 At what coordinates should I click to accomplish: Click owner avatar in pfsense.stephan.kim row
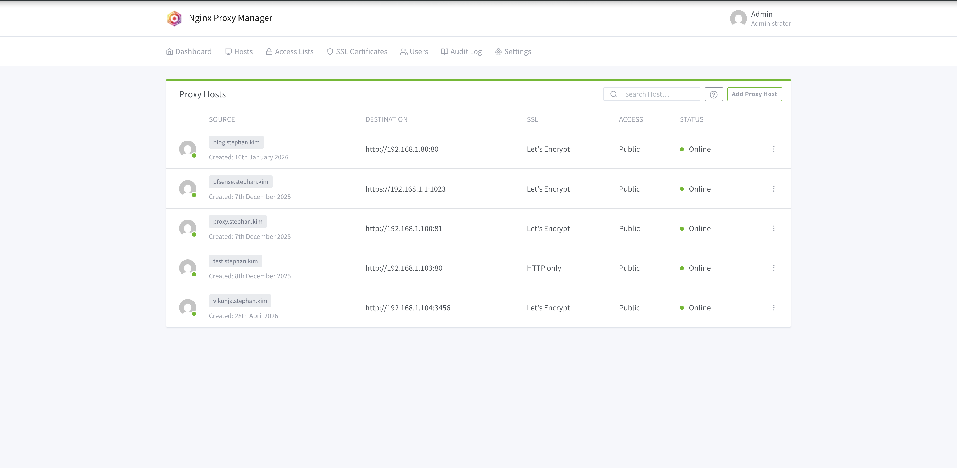pyautogui.click(x=188, y=189)
